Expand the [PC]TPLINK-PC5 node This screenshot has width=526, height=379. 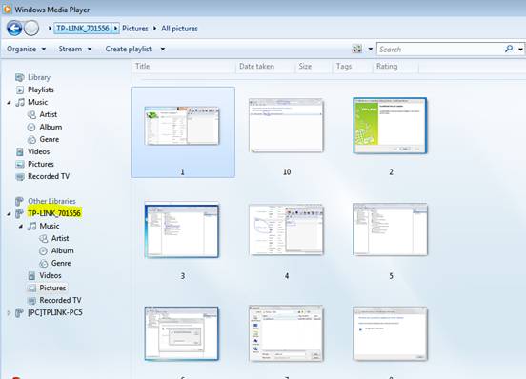(x=10, y=313)
